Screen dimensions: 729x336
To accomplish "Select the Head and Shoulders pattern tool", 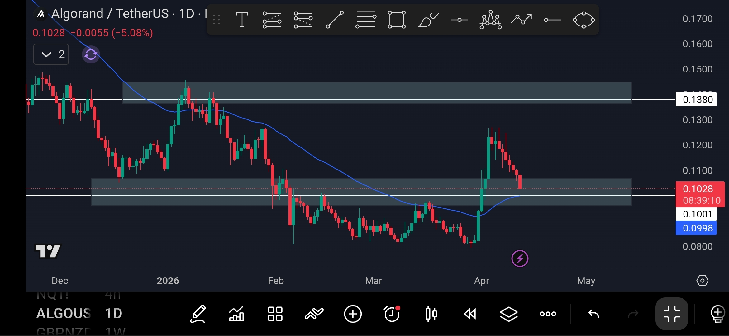I will (490, 20).
